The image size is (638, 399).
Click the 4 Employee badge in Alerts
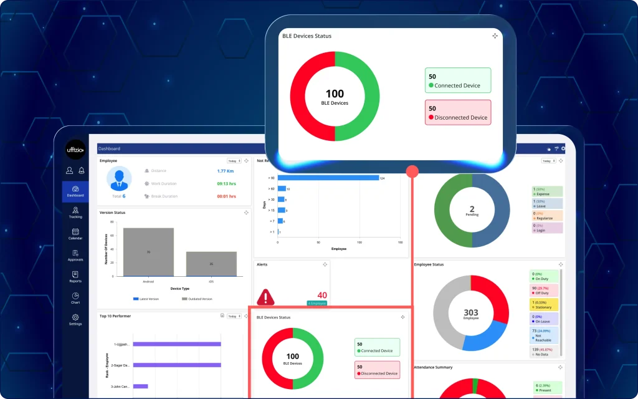click(317, 304)
